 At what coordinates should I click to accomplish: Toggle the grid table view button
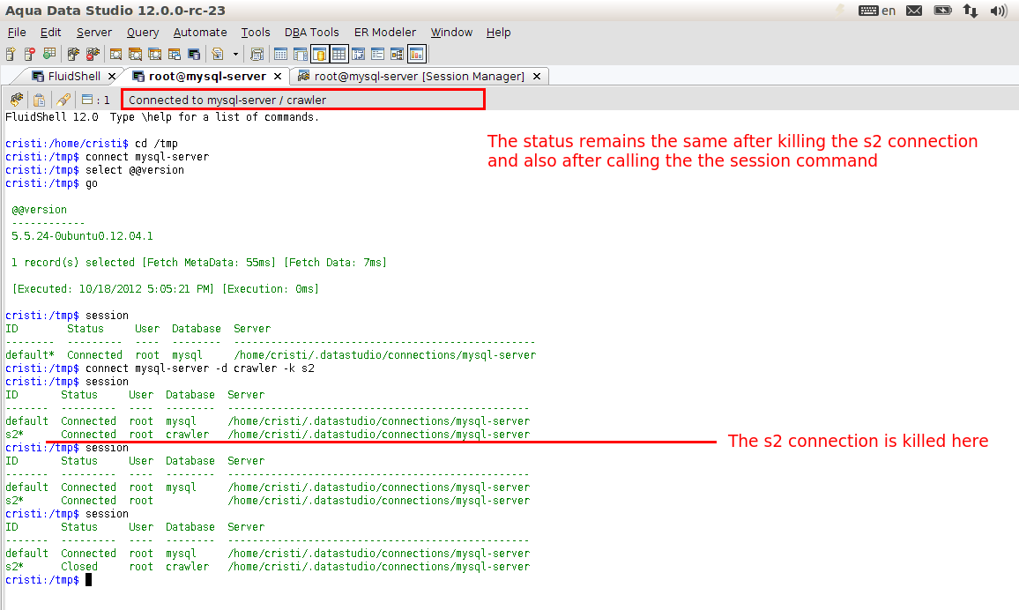(x=339, y=54)
